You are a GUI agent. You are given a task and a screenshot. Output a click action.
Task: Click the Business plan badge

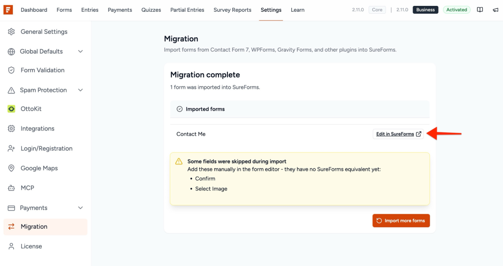425,10
